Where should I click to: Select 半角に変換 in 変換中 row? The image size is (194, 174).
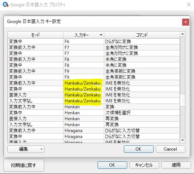click(142, 65)
